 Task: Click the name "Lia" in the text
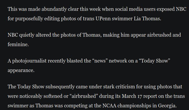coord(137,19)
